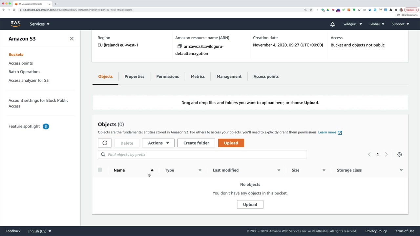Go to the previous page of objects
The height and width of the screenshot is (236, 420).
tap(369, 154)
